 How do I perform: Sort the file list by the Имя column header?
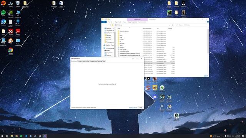[x=119, y=28]
